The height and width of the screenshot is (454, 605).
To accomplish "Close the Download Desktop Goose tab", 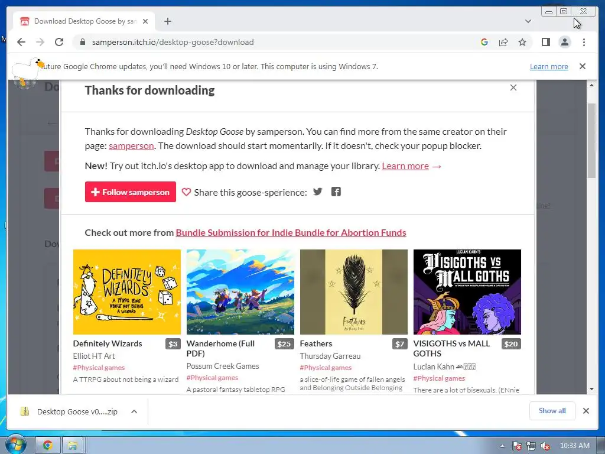I will [x=145, y=21].
